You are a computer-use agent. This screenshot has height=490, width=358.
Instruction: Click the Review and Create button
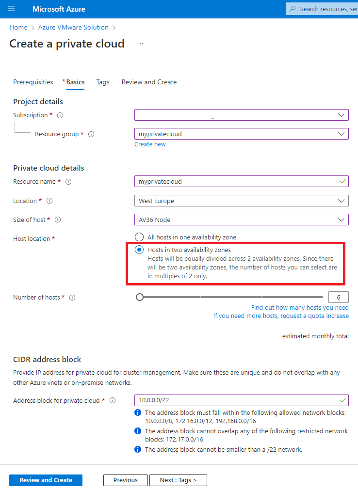coord(46,480)
